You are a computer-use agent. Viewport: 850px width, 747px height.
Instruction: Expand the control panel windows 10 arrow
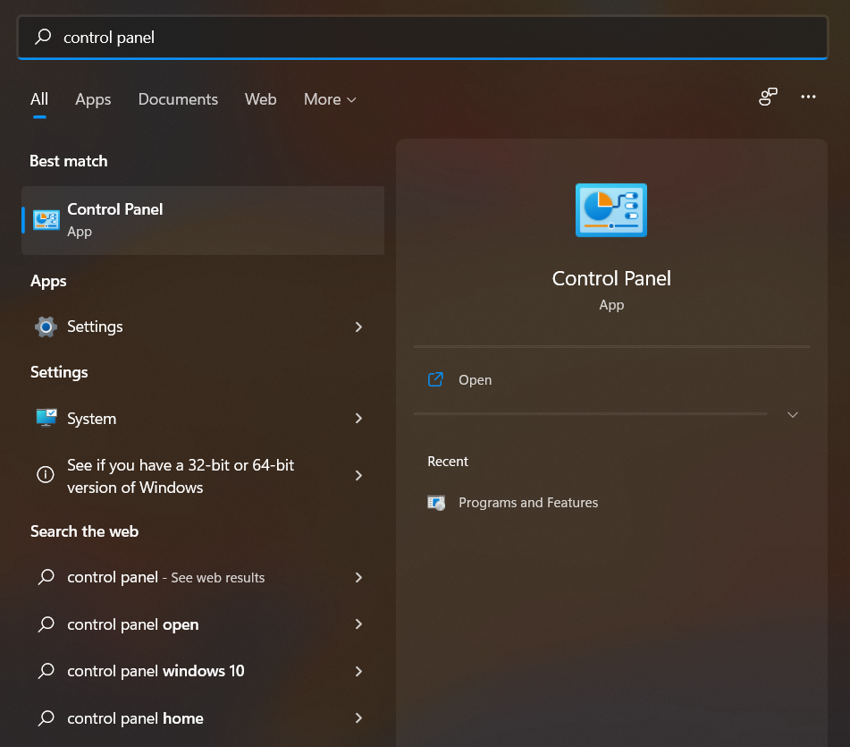coord(358,671)
